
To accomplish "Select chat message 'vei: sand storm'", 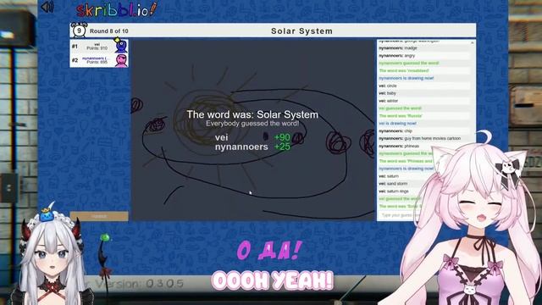I will point(393,184).
